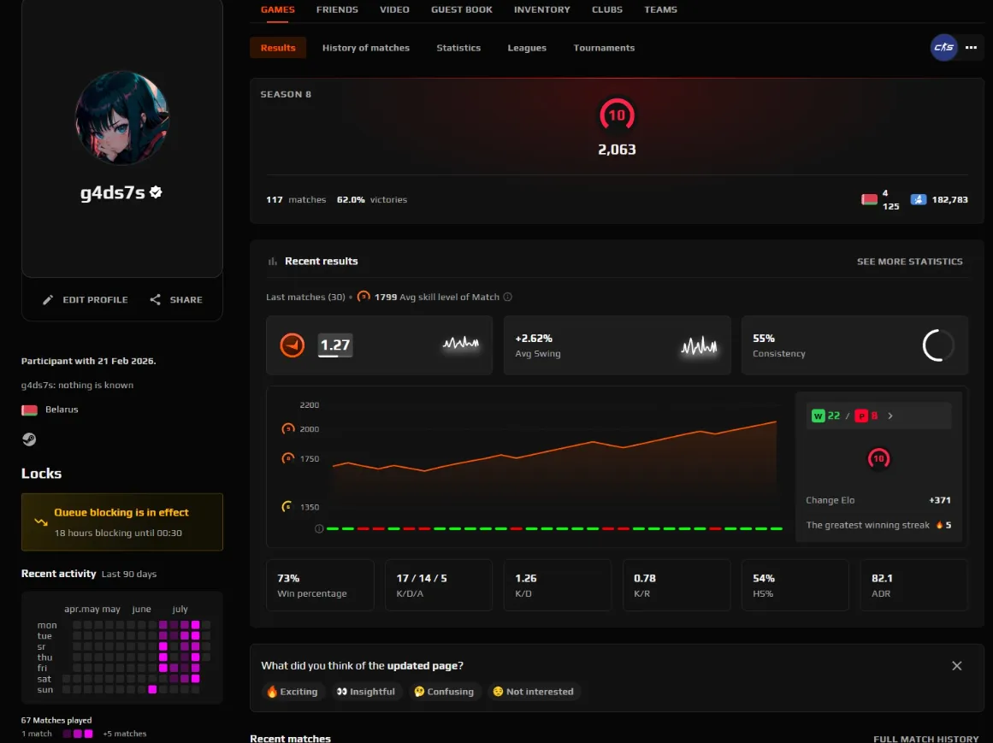
Task: Switch to the Leagues sub-tab
Action: [x=527, y=48]
